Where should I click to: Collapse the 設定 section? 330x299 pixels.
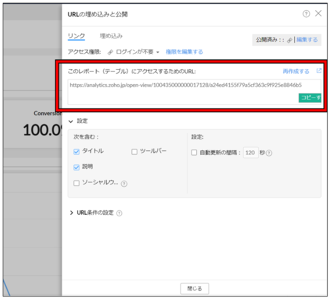tap(71, 121)
